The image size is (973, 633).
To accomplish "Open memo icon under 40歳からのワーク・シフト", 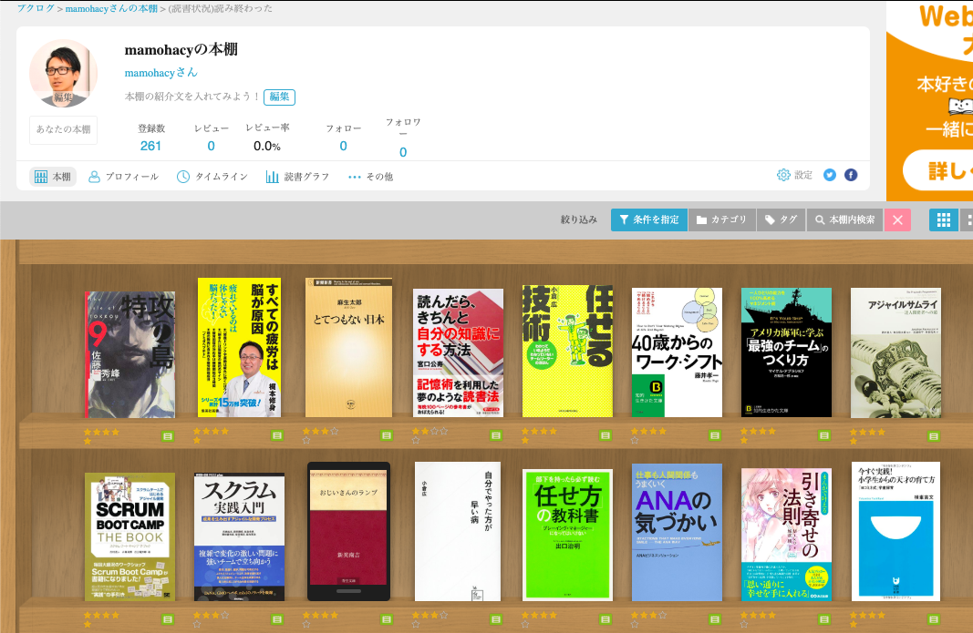I will pos(715,436).
